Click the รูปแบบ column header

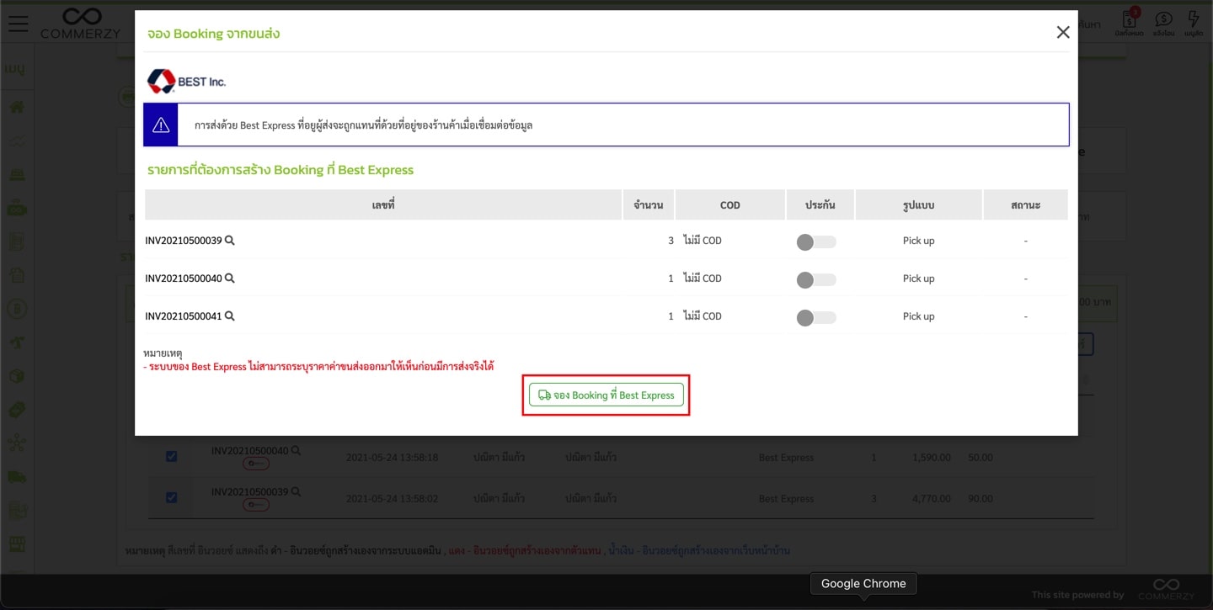pyautogui.click(x=918, y=204)
